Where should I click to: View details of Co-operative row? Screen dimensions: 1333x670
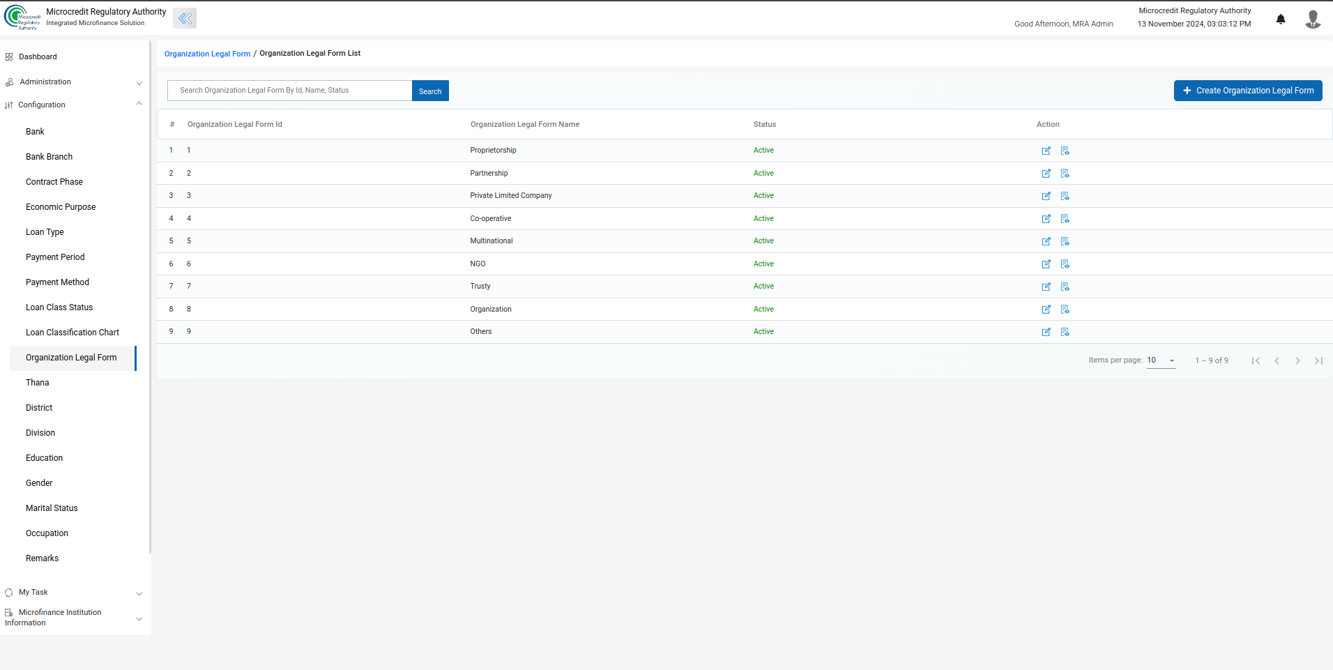tap(1065, 219)
